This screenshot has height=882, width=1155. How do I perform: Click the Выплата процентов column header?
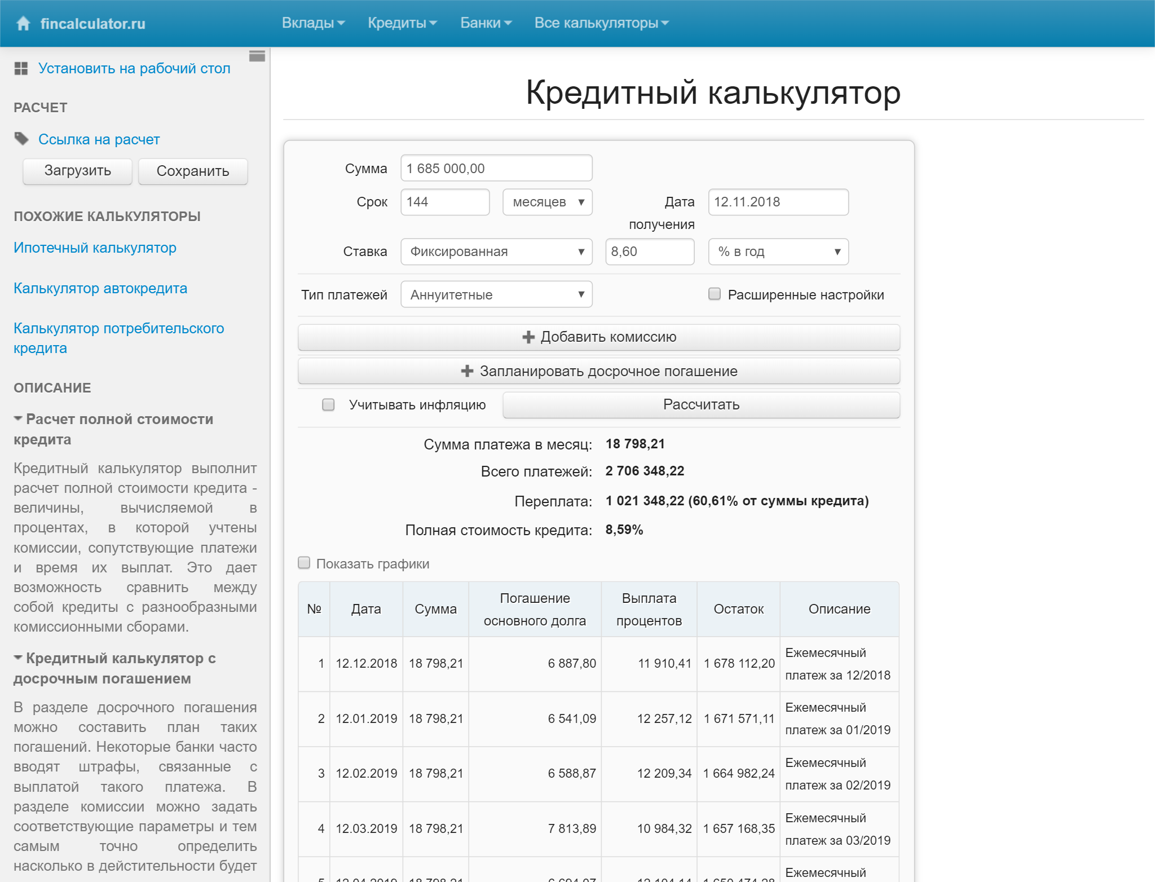pyautogui.click(x=649, y=609)
